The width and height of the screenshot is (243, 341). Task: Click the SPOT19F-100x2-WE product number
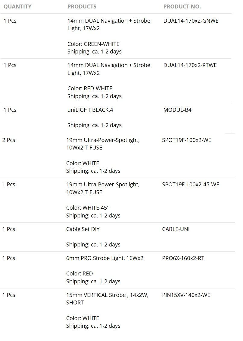point(186,140)
